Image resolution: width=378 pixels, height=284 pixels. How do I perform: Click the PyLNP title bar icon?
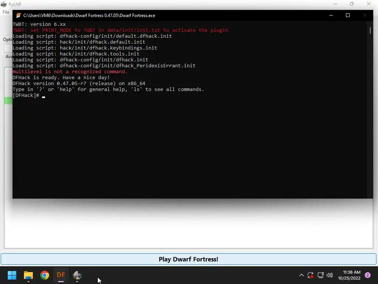click(x=4, y=4)
